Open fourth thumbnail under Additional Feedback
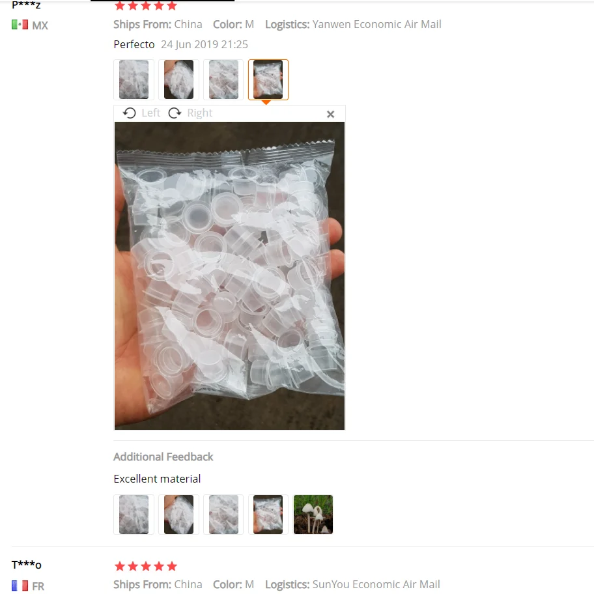The width and height of the screenshot is (594, 594). [x=268, y=515]
